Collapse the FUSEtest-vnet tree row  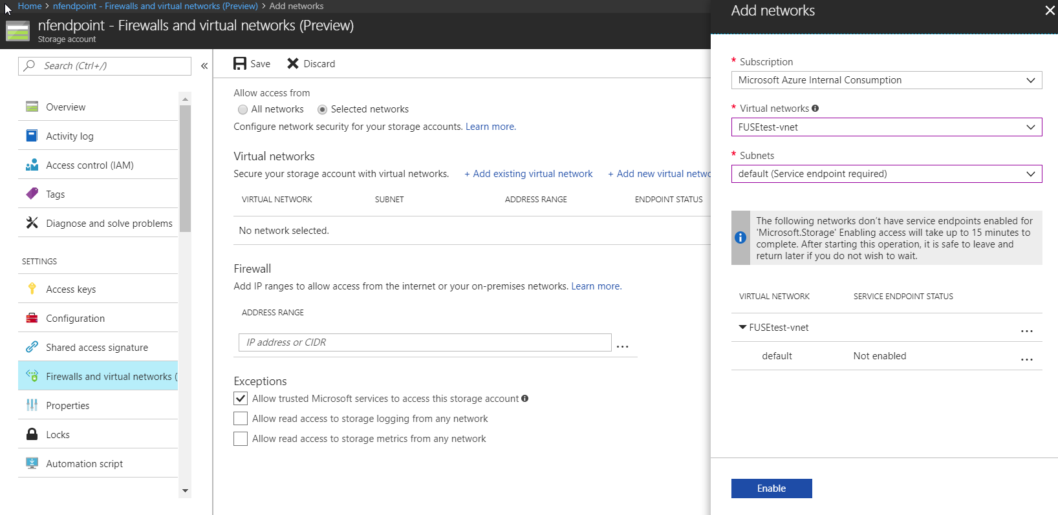pyautogui.click(x=742, y=327)
